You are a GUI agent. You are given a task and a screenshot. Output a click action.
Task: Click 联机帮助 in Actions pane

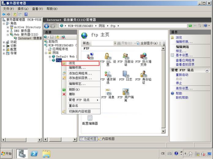tap(182, 97)
